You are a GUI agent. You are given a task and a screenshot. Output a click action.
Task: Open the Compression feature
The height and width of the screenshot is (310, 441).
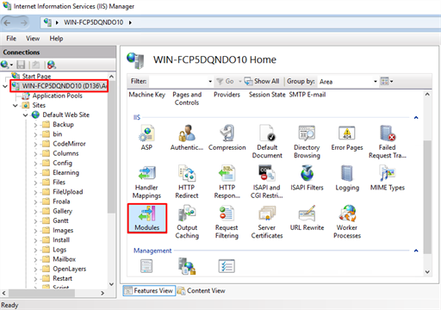coord(227,138)
